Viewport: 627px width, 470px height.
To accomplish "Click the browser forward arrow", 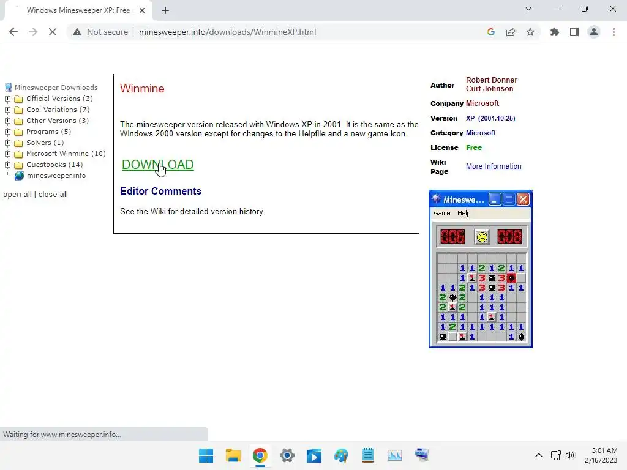I will pyautogui.click(x=33, y=32).
